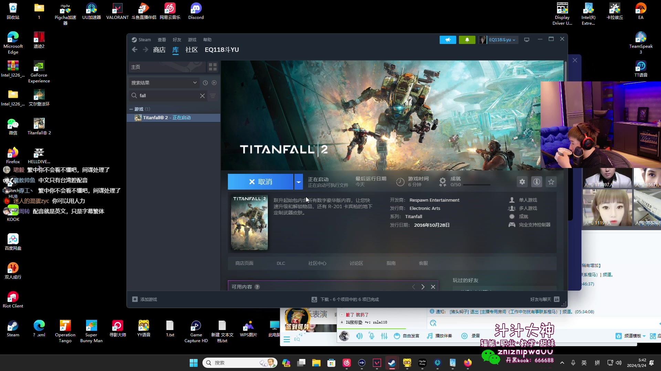661x371 pixels.
Task: Click the ready-to-play filter icon
Action: click(x=214, y=83)
